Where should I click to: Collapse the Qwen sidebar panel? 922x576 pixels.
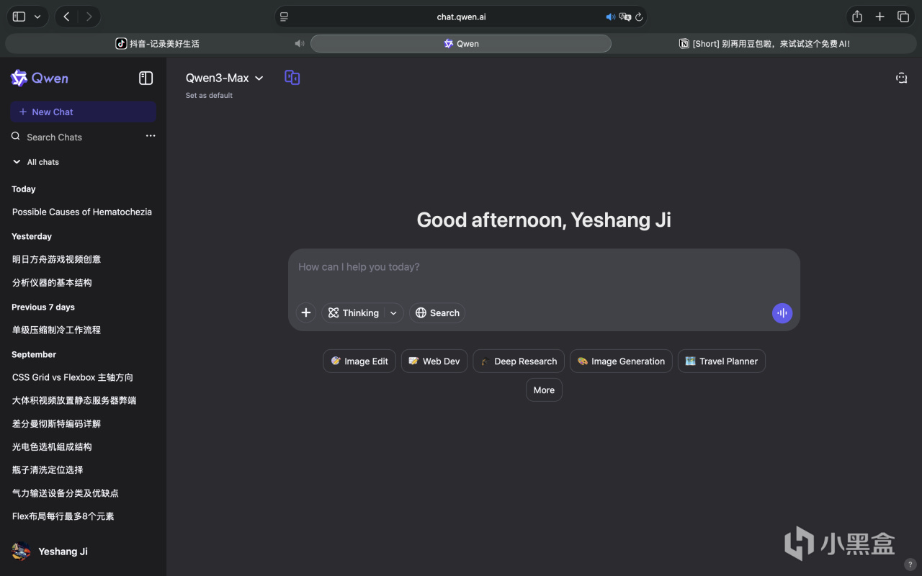(146, 78)
